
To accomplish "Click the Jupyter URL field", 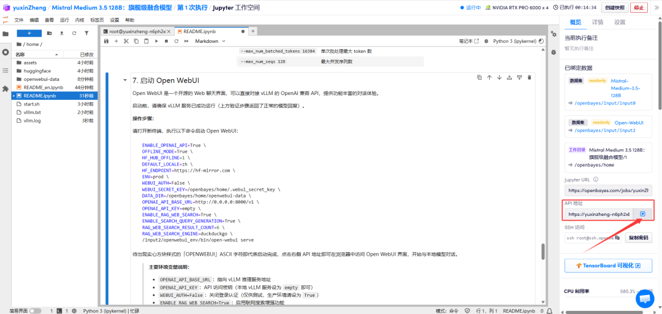I will point(608,190).
